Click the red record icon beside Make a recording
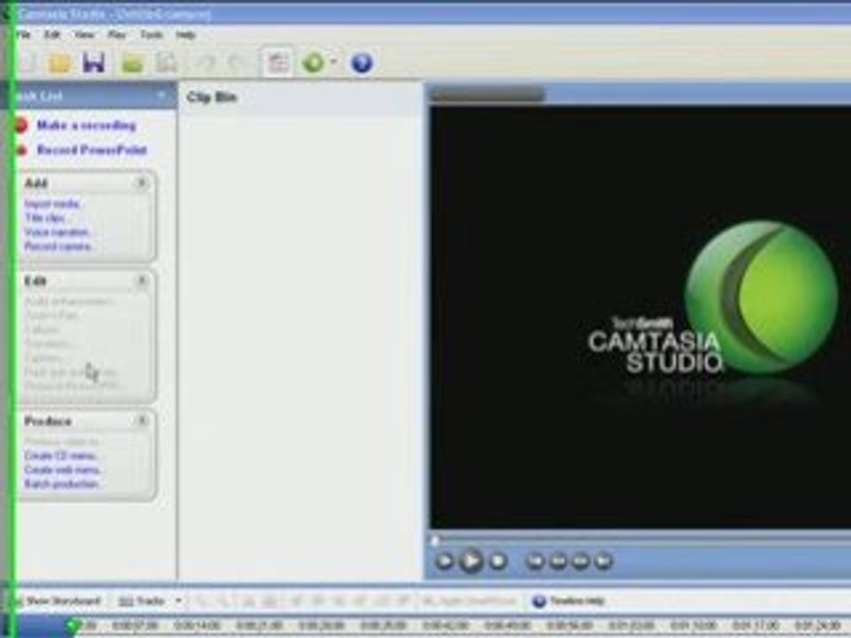 (x=21, y=125)
